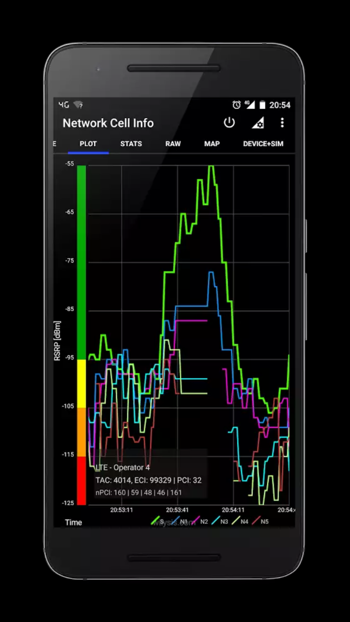Screen dimensions: 350x622
Task: Tap the power icon in the app bar
Action: [x=229, y=123]
